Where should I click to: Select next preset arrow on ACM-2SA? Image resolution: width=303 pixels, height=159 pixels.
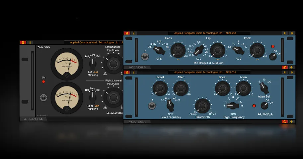click(x=292, y=72)
